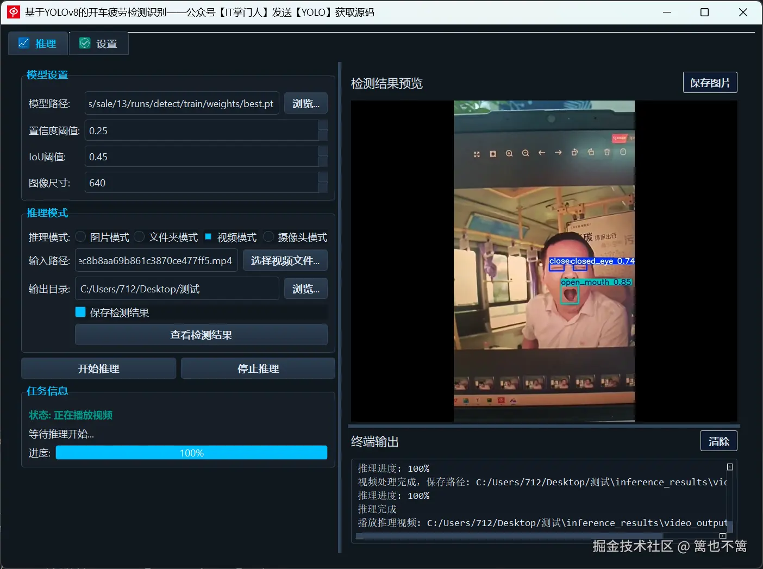The width and height of the screenshot is (763, 569).
Task: Click the 输出目录 path field
Action: tap(177, 289)
